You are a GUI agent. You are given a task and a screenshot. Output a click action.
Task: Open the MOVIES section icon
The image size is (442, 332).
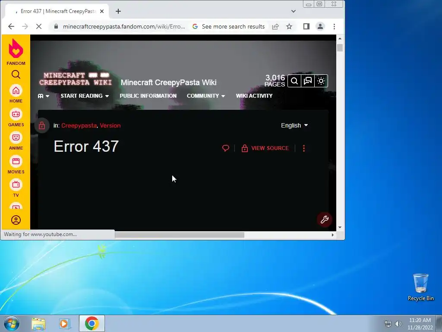pos(16,165)
